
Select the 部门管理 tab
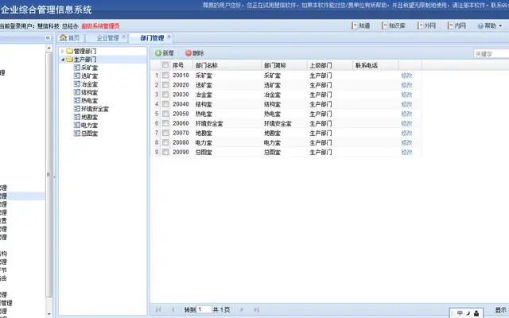click(152, 38)
